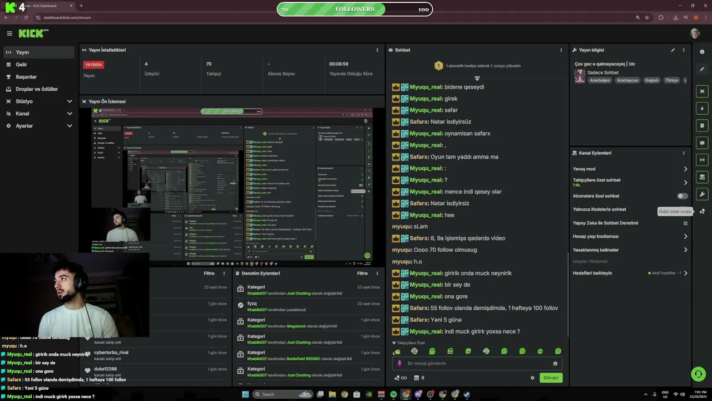Open the broadcast signal icon in right rail

pos(702,160)
